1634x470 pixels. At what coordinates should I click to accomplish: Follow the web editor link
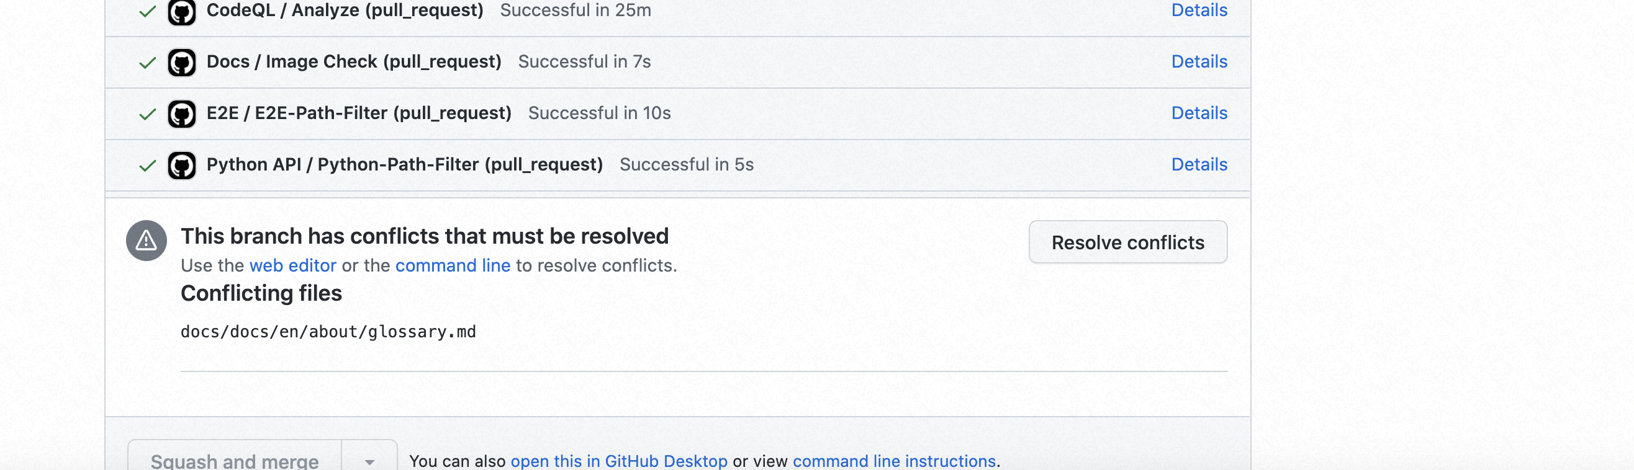[292, 265]
